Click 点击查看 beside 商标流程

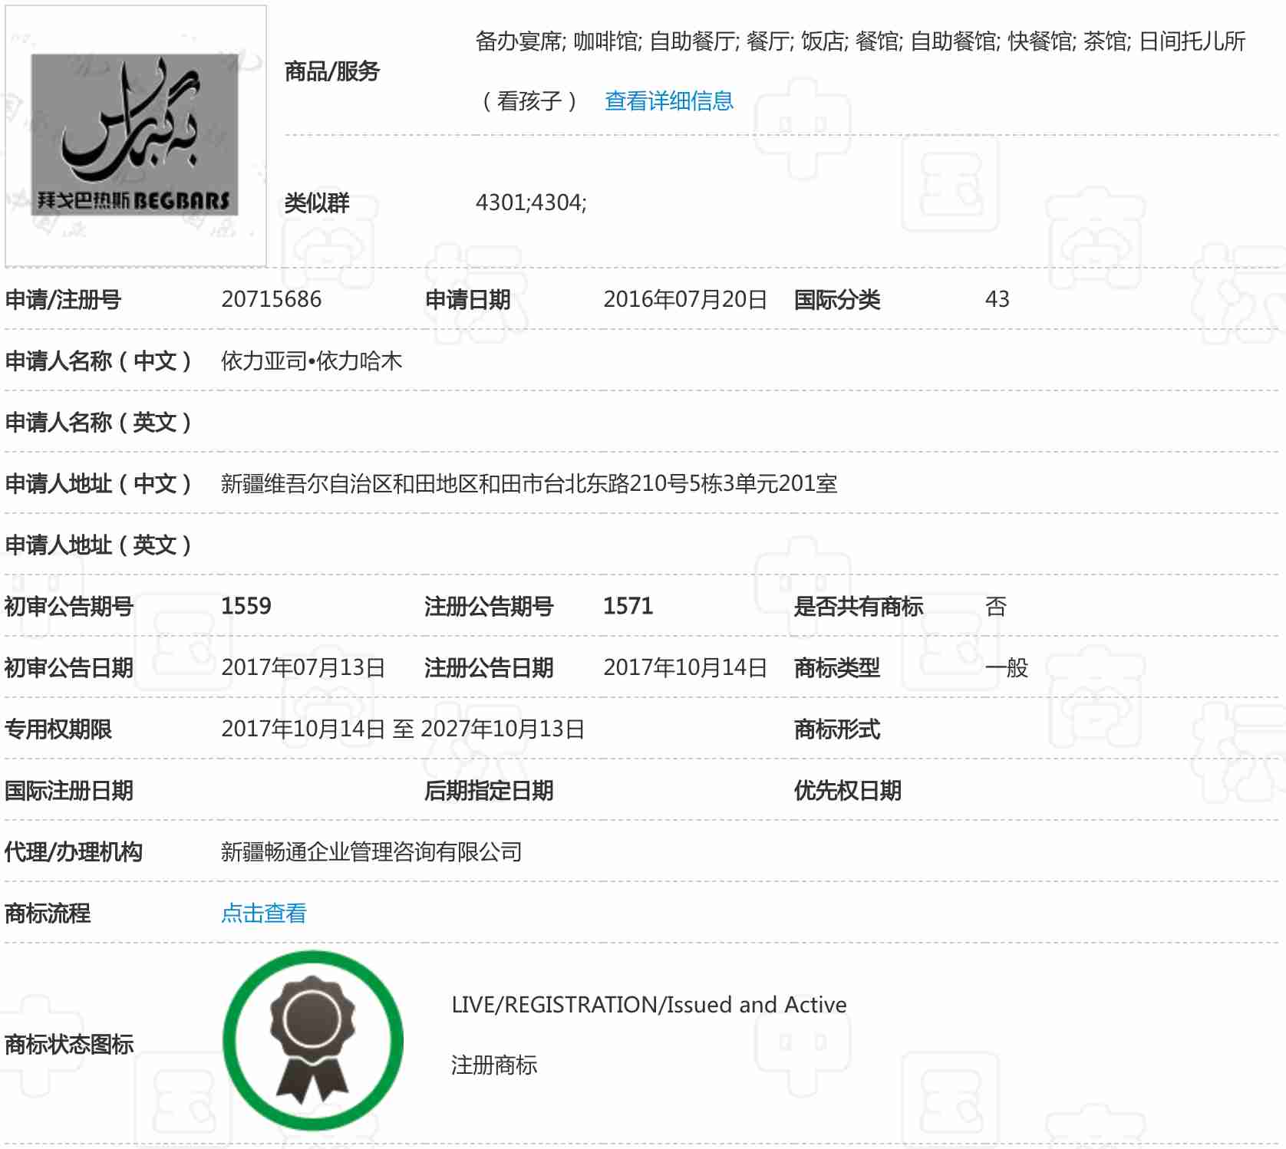pos(263,913)
